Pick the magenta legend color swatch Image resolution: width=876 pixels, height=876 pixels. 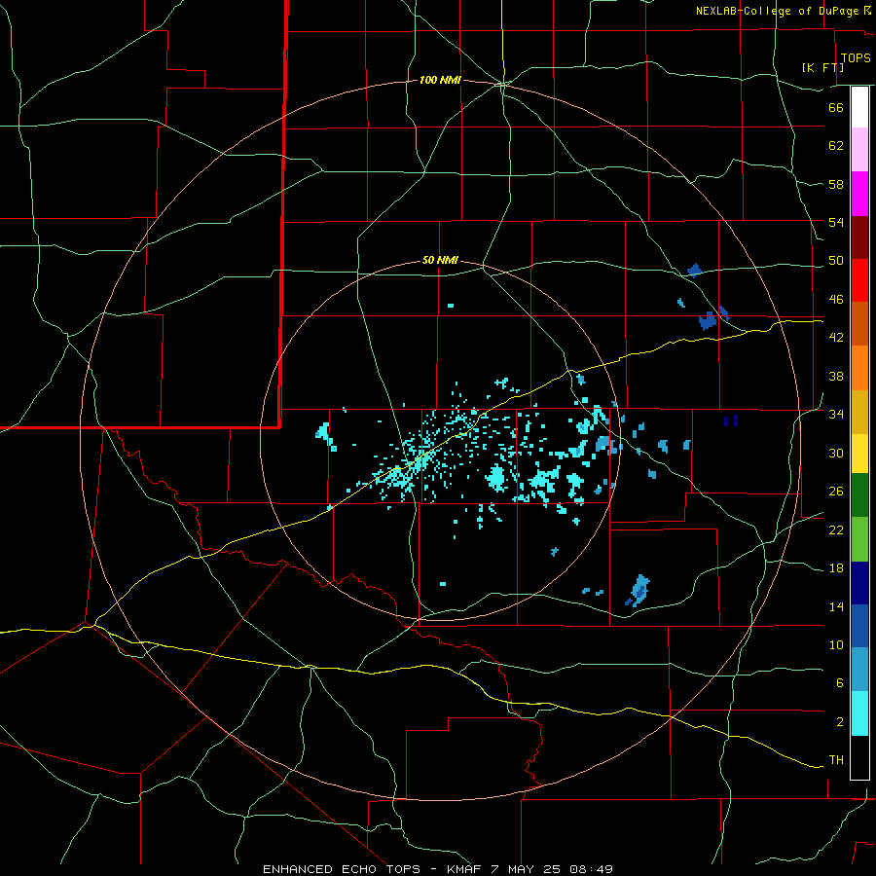coord(859,194)
